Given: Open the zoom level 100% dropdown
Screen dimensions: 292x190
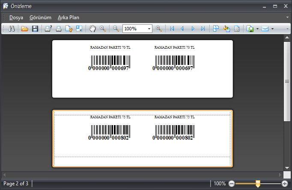Looking at the screenshot, I should tap(149, 29).
